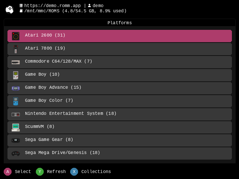Click the Commodore C64 keyboard icon
Screen dimensions: 239x179
(16, 62)
